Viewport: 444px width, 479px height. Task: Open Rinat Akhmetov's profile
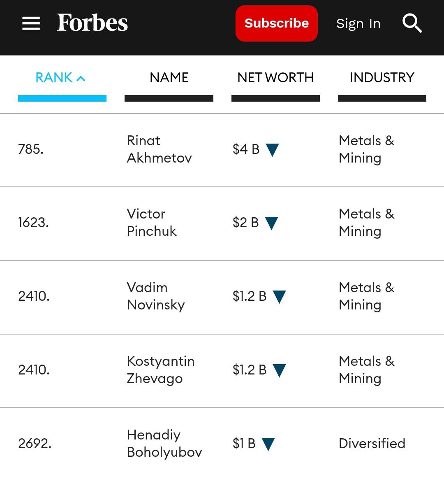[159, 149]
